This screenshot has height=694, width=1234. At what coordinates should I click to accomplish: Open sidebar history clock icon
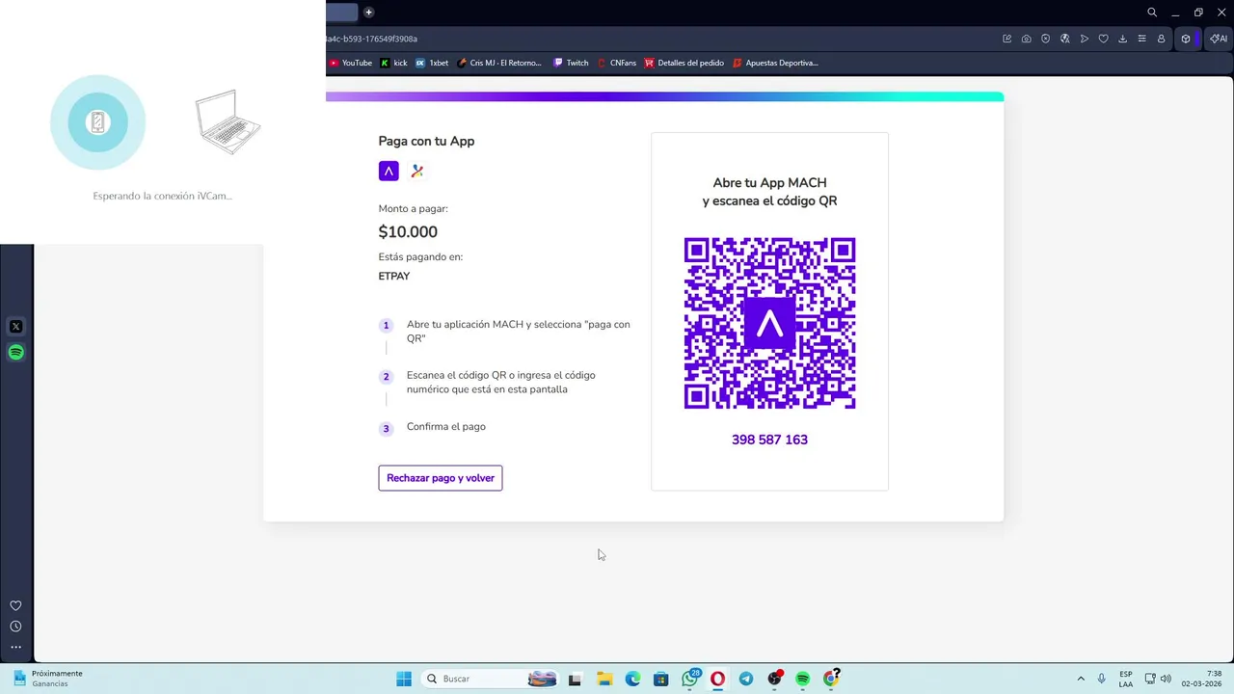click(x=15, y=627)
